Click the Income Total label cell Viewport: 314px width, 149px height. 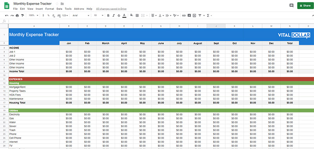(x=34, y=71)
